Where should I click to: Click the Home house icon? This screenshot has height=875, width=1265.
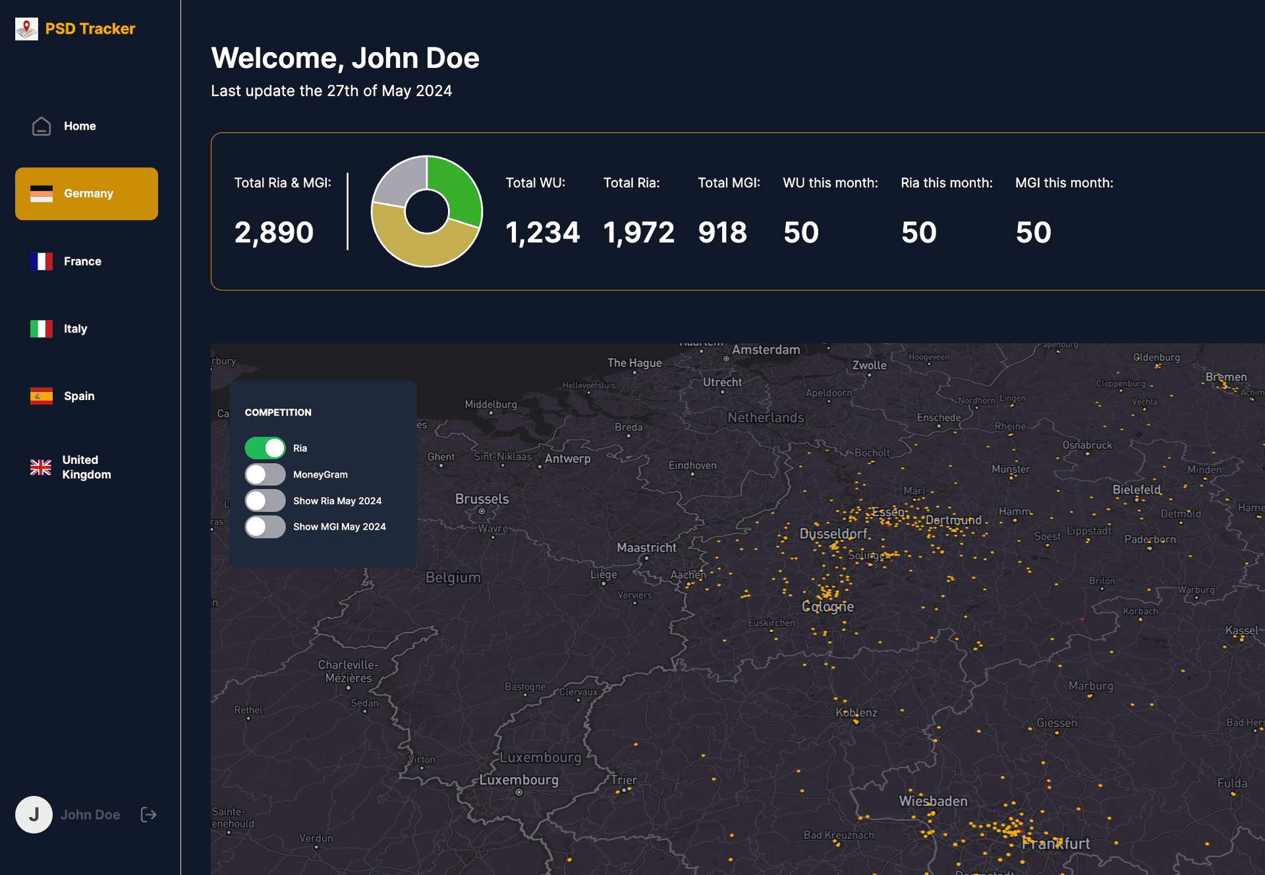tap(42, 126)
